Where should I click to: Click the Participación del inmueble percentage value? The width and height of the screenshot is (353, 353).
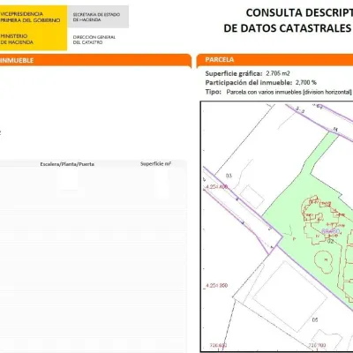[306, 83]
